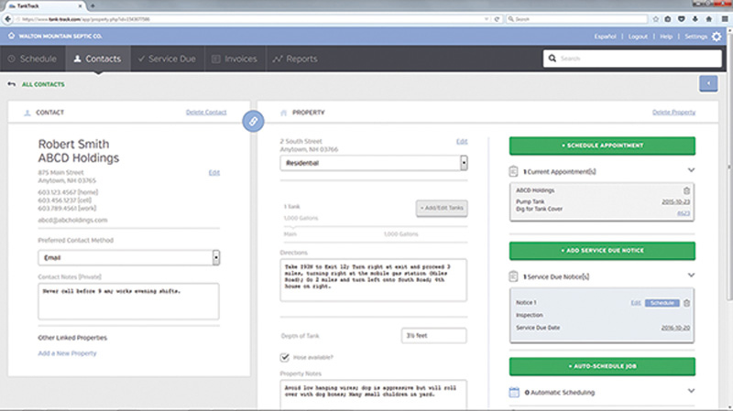Click Delete Contact link
The width and height of the screenshot is (733, 411).
pyautogui.click(x=206, y=112)
